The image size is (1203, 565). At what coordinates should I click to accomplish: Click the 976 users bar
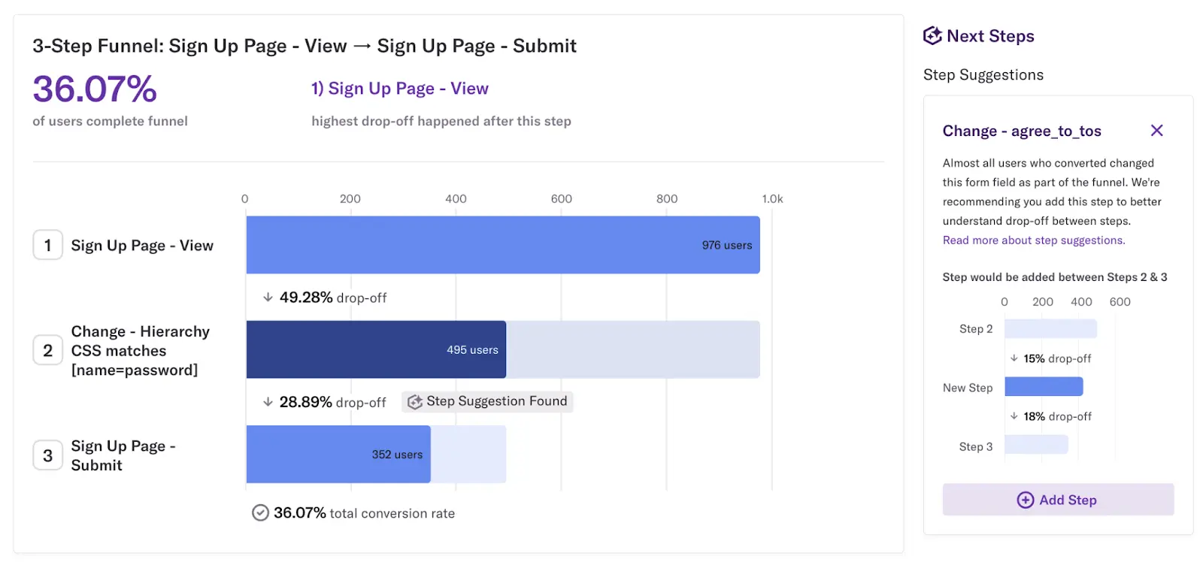(x=503, y=245)
